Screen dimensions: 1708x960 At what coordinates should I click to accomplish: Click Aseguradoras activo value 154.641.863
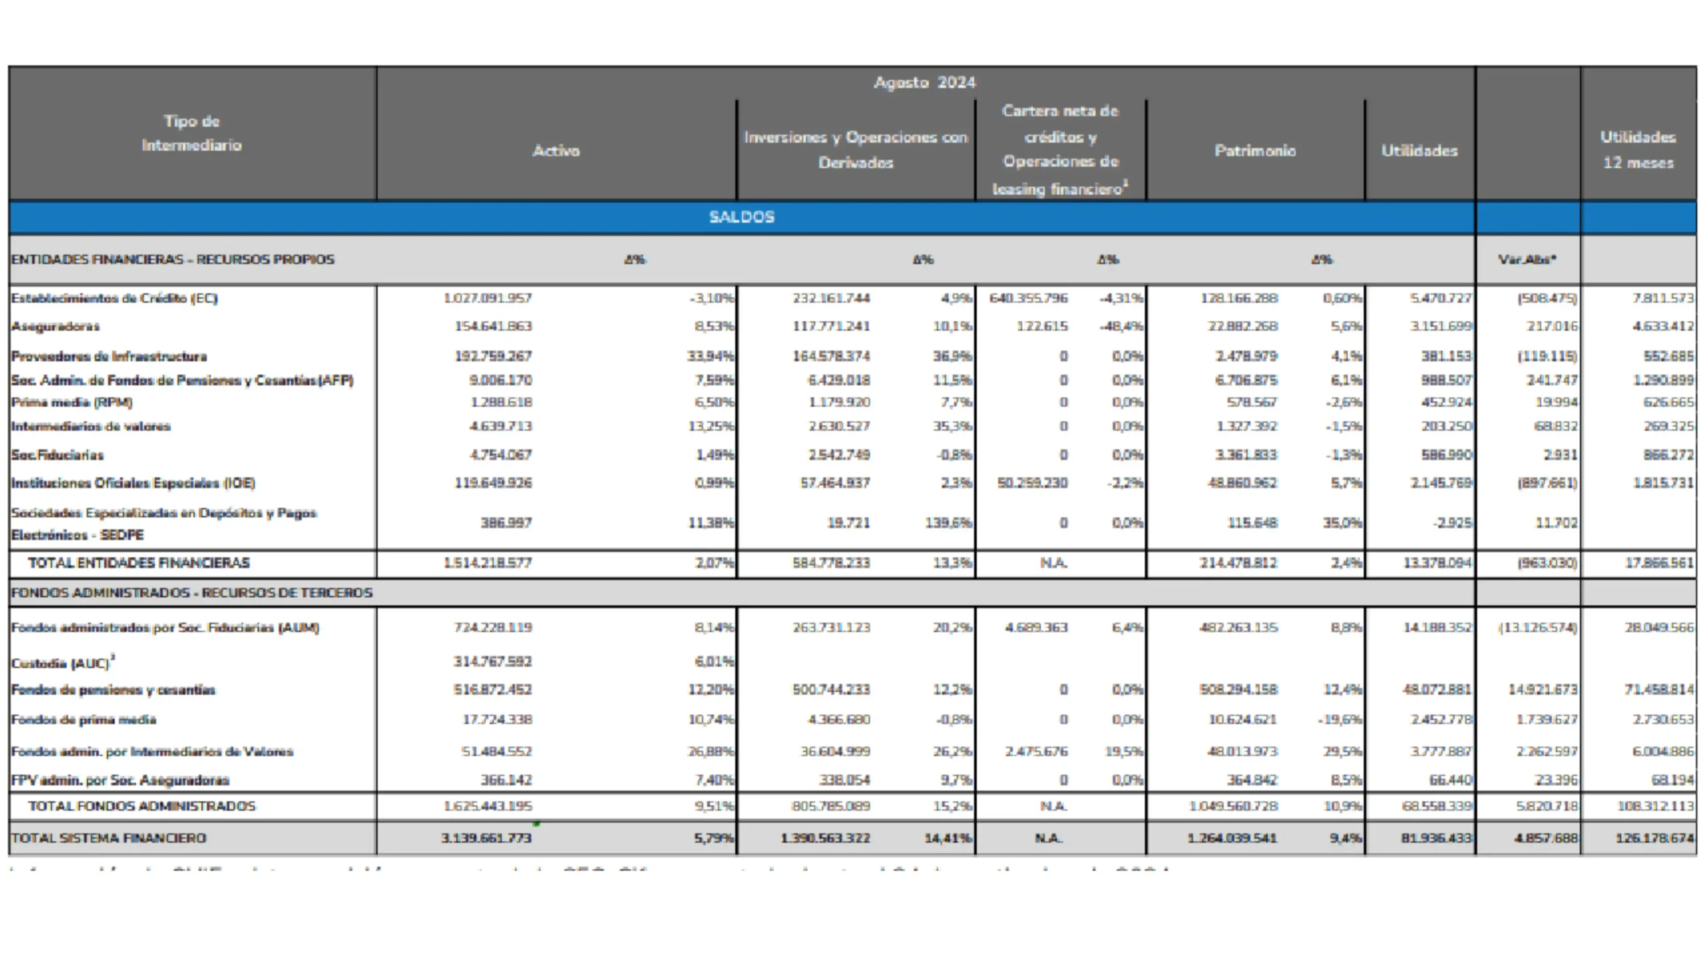click(x=493, y=326)
